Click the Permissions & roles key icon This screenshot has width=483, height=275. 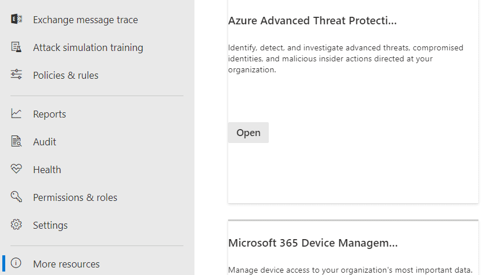pos(16,197)
